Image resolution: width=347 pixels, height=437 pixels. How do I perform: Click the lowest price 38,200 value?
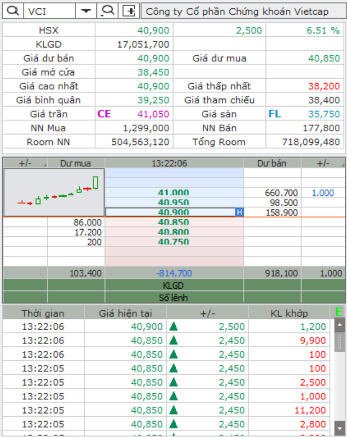pos(324,86)
